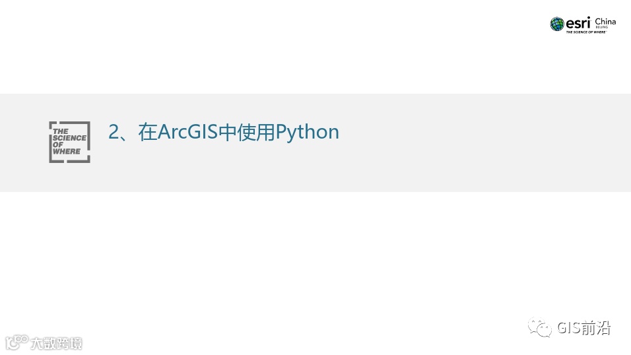Screen dimensions: 631x355
Task: Click the China label beside esri
Action: tap(605, 21)
